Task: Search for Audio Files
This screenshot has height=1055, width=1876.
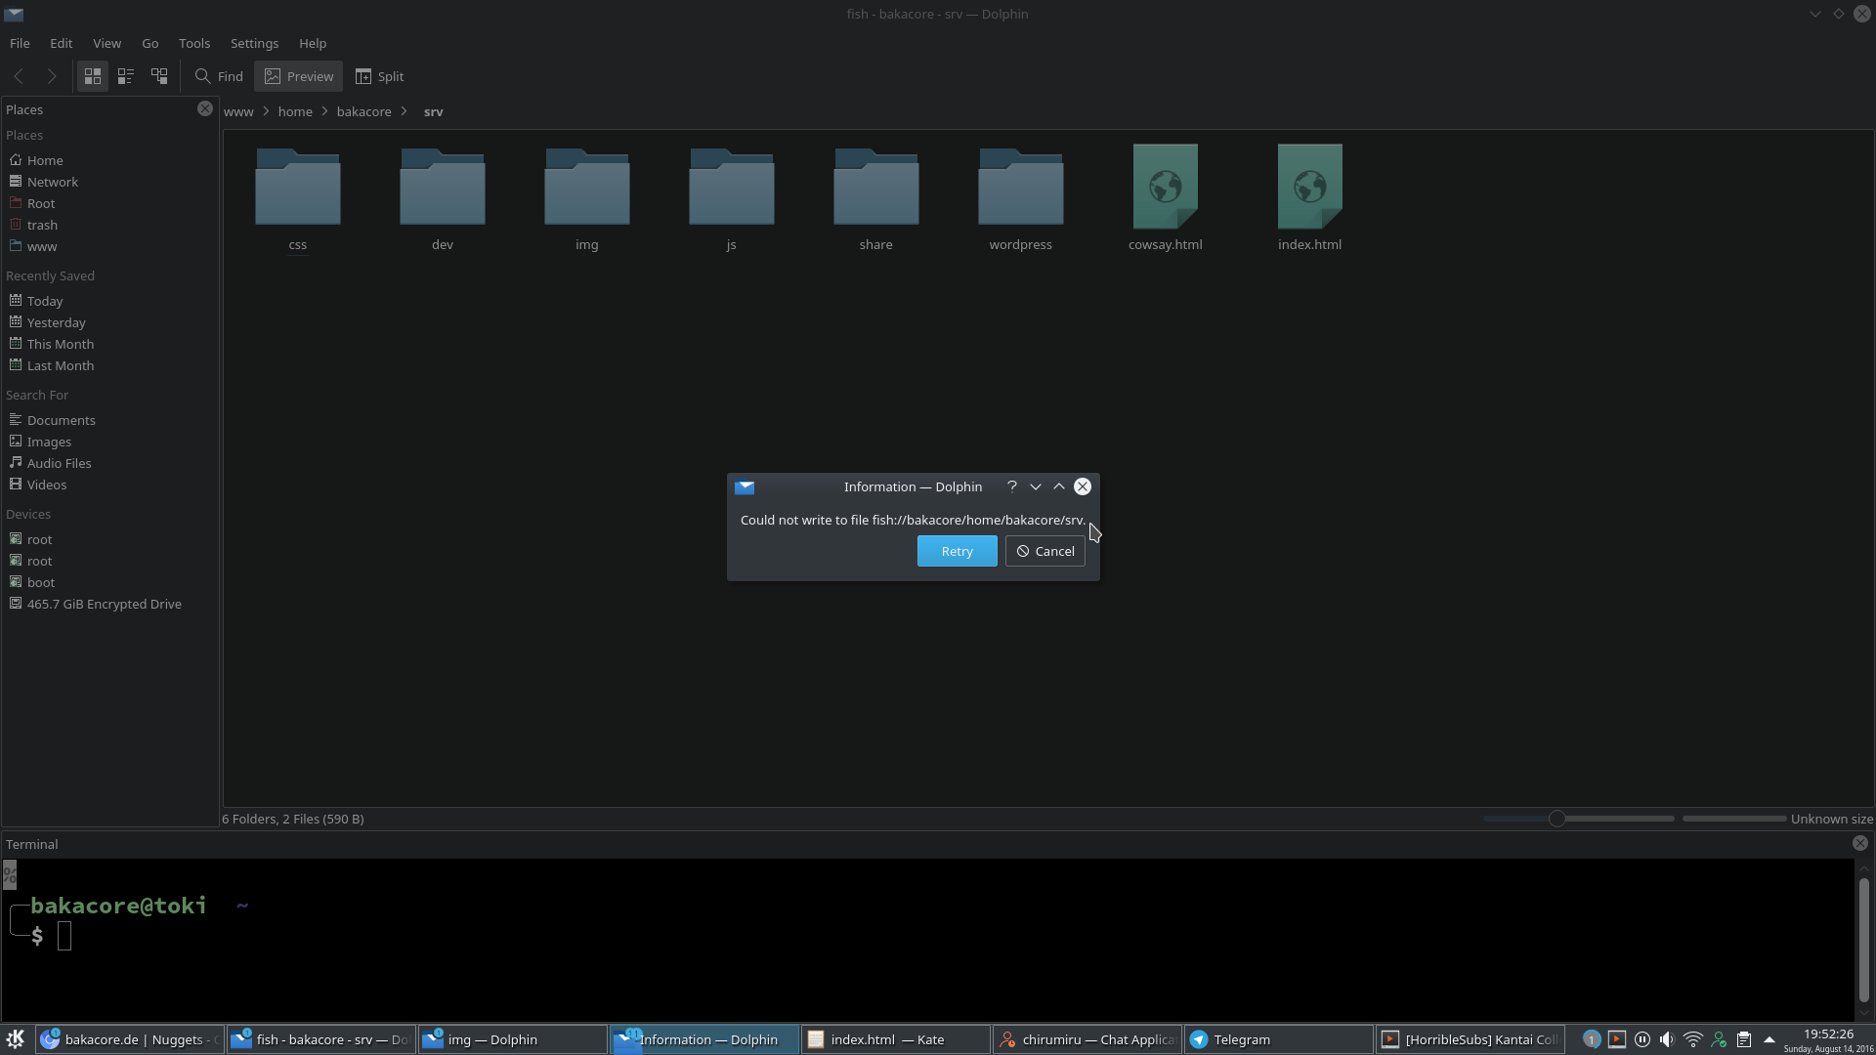Action: tap(109, 463)
